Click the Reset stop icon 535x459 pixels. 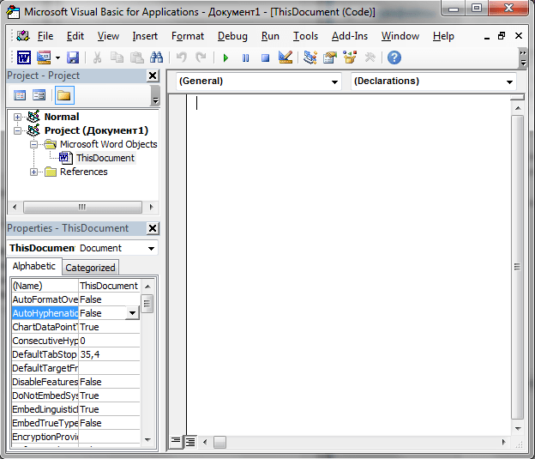[x=265, y=58]
